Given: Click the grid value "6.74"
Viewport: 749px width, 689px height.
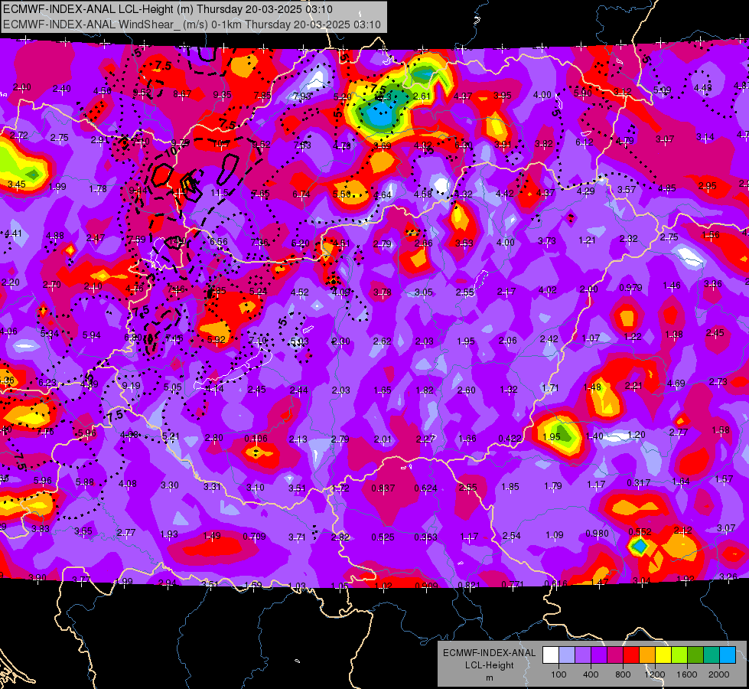Looking at the screenshot, I should click(x=301, y=194).
